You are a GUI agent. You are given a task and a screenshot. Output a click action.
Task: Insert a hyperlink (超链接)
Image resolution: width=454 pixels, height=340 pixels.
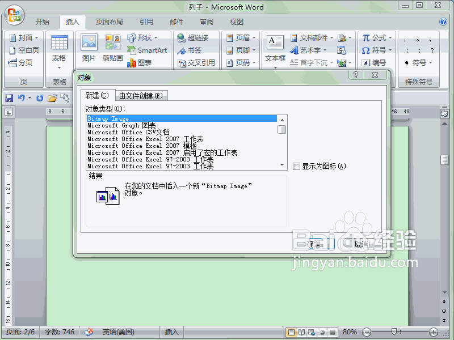tap(193, 38)
